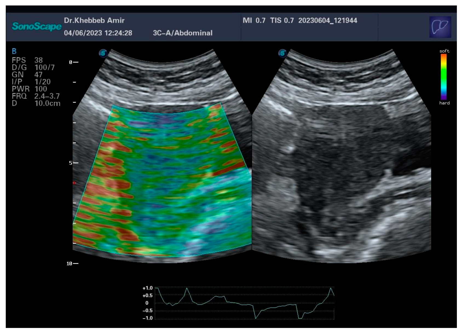
Task: Click the GN 47 gain parameter
Action: point(27,75)
